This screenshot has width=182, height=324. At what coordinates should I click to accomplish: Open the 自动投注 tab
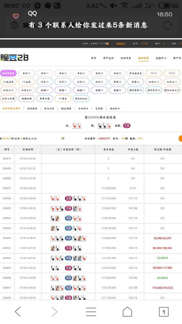(83, 108)
